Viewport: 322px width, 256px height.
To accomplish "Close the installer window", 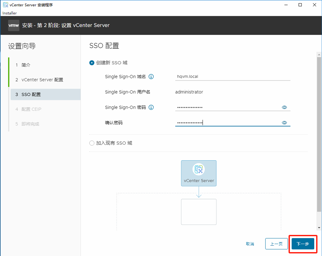I will click(x=315, y=5).
